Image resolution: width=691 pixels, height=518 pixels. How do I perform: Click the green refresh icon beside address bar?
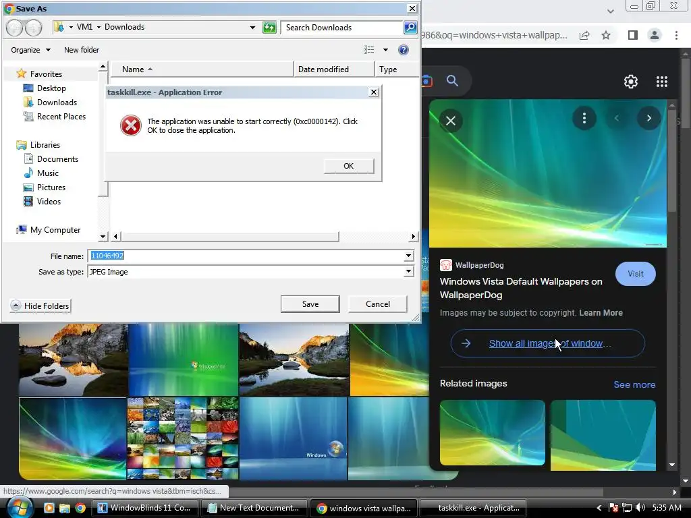(269, 27)
